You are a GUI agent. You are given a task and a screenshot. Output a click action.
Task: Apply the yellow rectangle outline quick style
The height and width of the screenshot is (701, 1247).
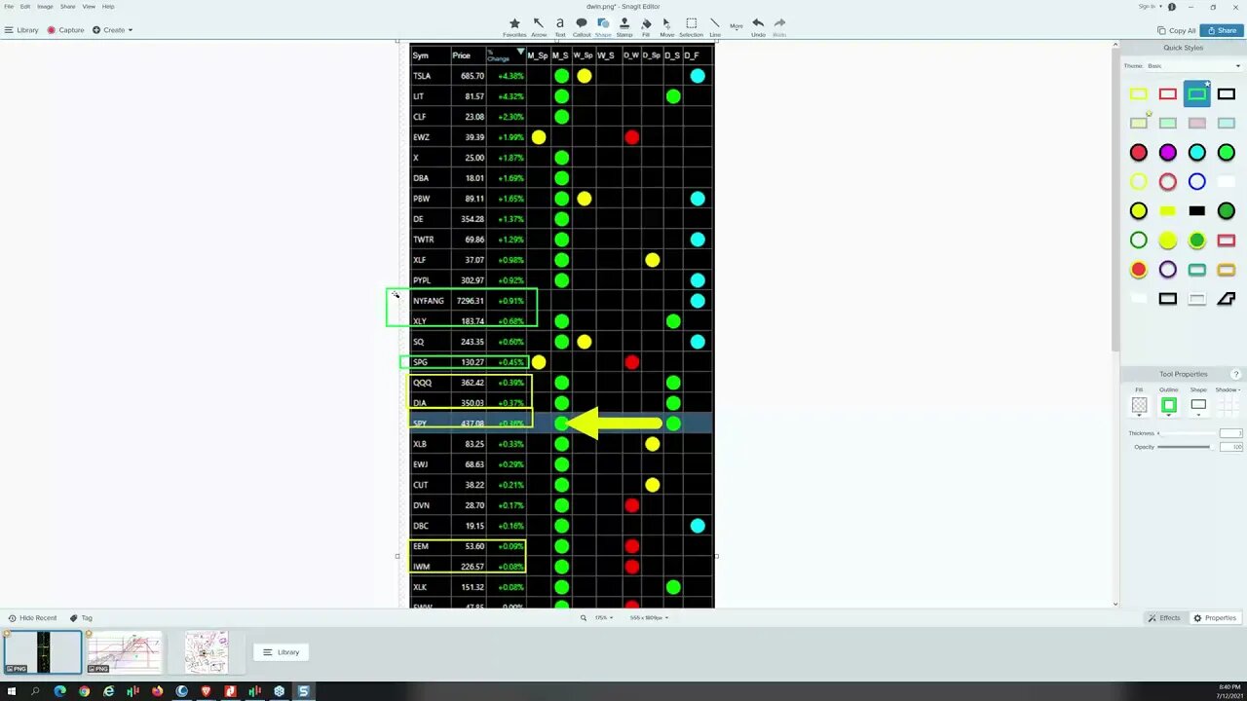tap(1138, 94)
